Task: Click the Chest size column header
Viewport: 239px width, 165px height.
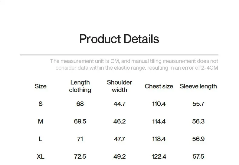Action: tap(159, 86)
